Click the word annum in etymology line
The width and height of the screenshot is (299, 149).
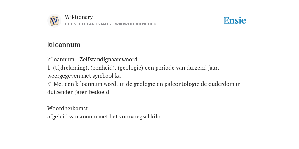coord(88,116)
